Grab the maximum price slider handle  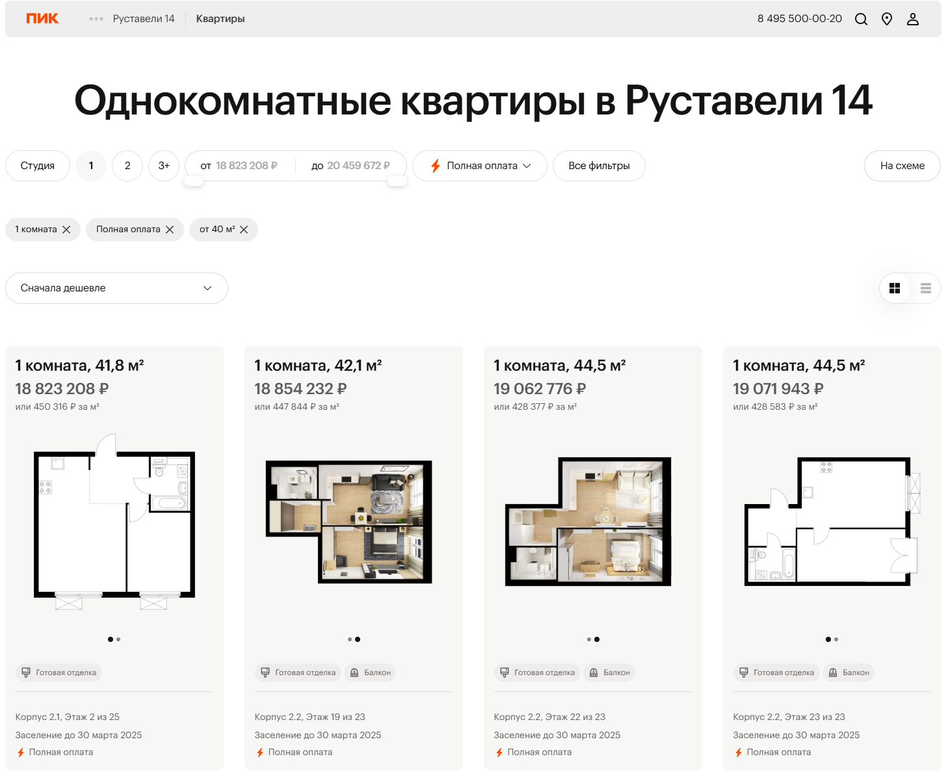click(397, 181)
